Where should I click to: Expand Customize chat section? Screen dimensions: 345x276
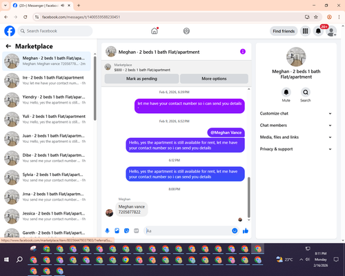tap(296, 113)
